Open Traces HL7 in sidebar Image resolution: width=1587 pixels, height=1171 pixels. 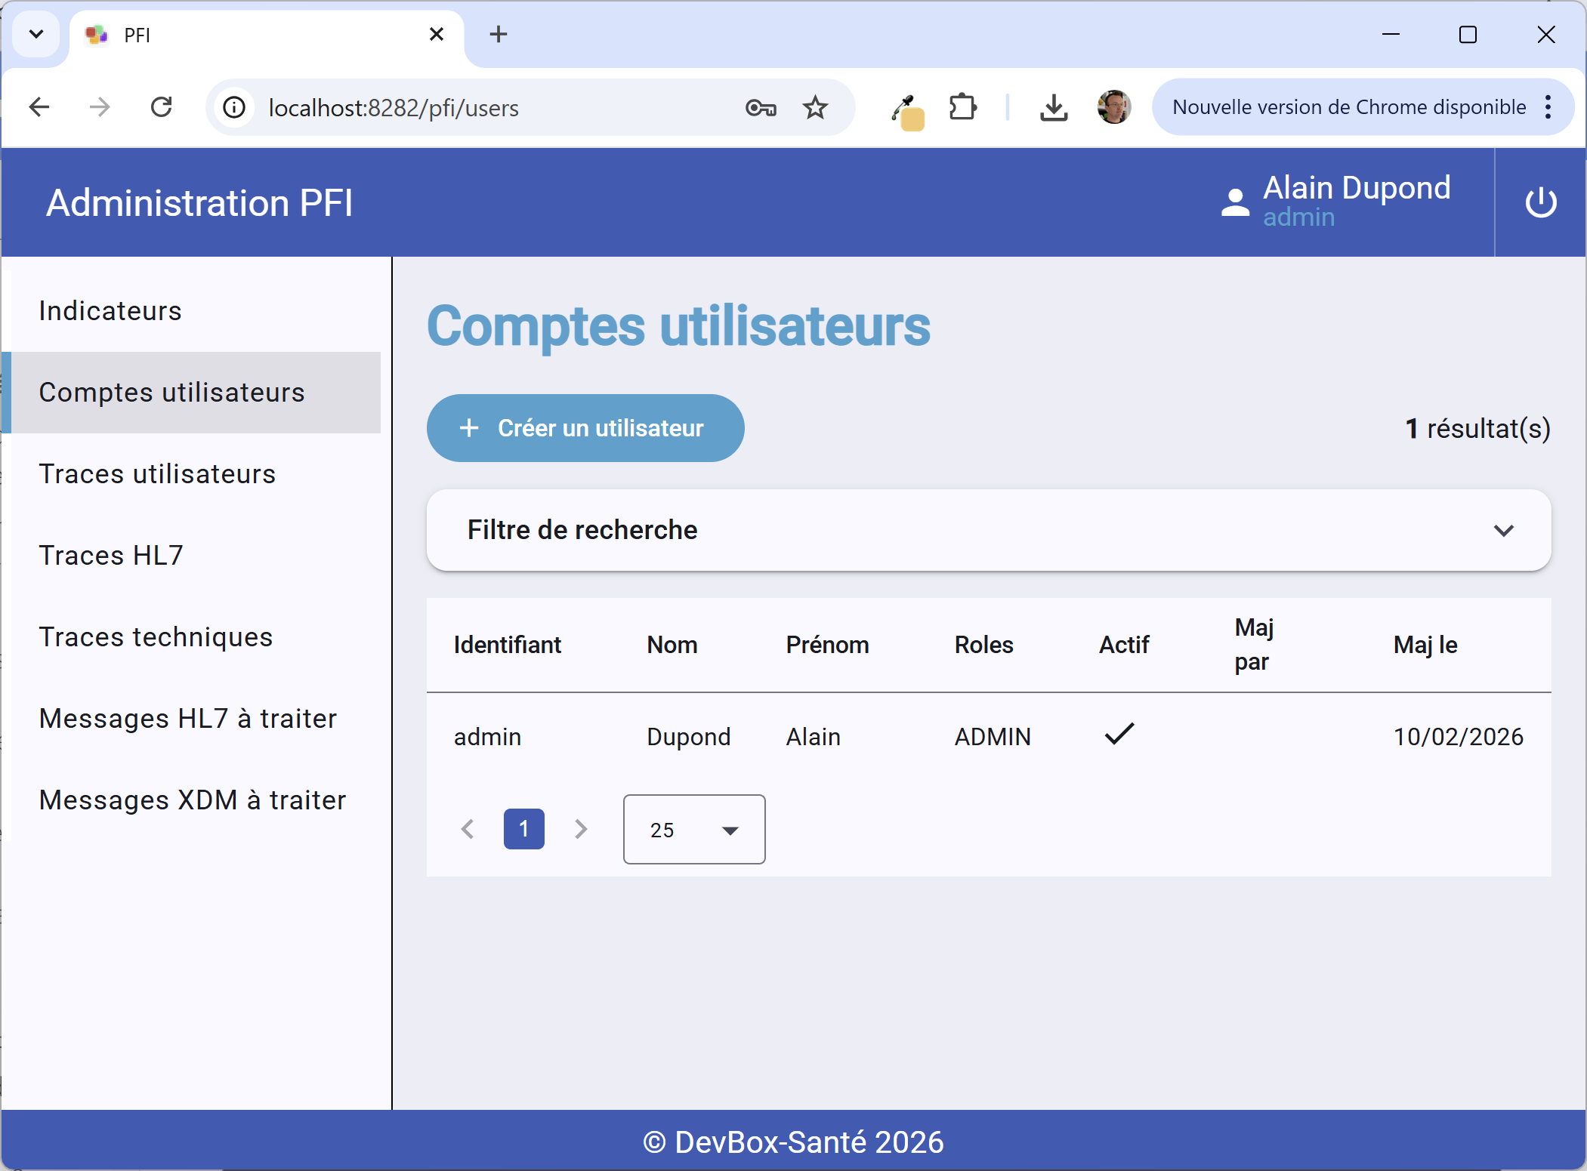pyautogui.click(x=111, y=555)
